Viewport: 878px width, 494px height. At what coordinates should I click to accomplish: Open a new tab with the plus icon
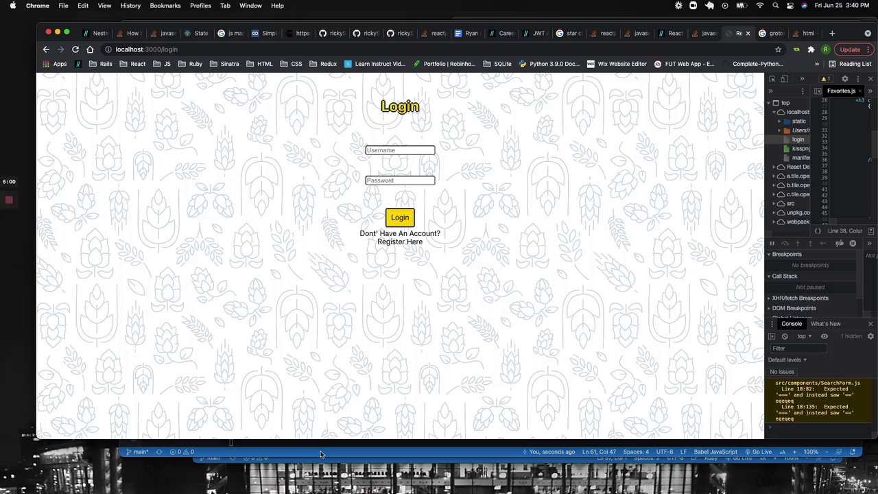(832, 33)
